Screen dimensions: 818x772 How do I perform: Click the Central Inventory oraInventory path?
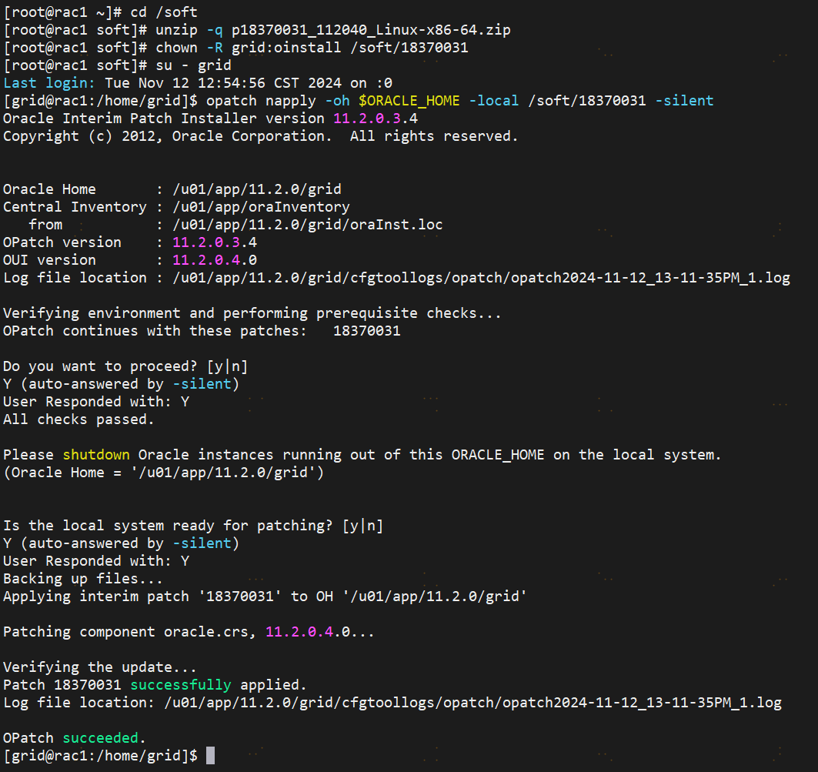point(261,207)
